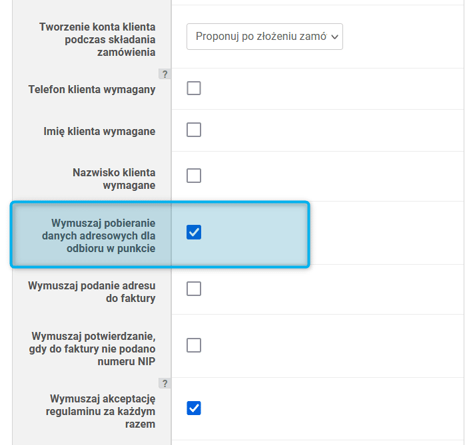Open the help tooltip for Telefon klienta wymagany
Viewport: 471px width, 445px height.
pyautogui.click(x=165, y=74)
